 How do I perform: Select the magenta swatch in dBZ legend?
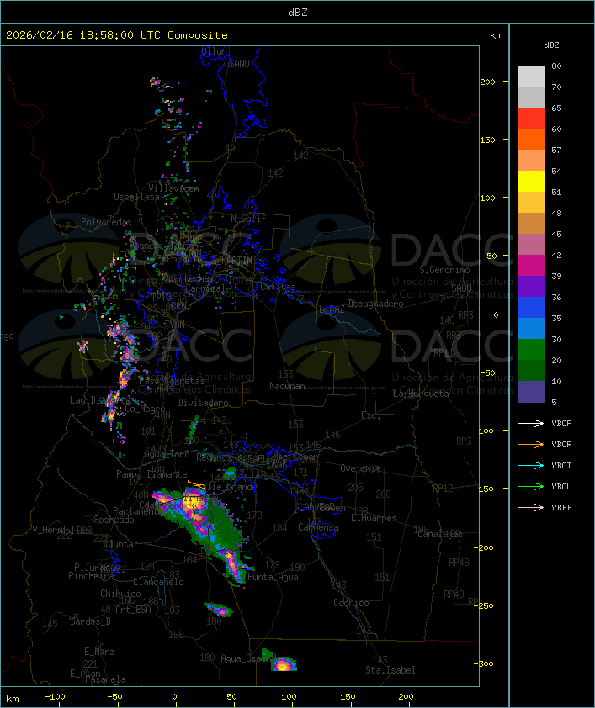coord(531,266)
